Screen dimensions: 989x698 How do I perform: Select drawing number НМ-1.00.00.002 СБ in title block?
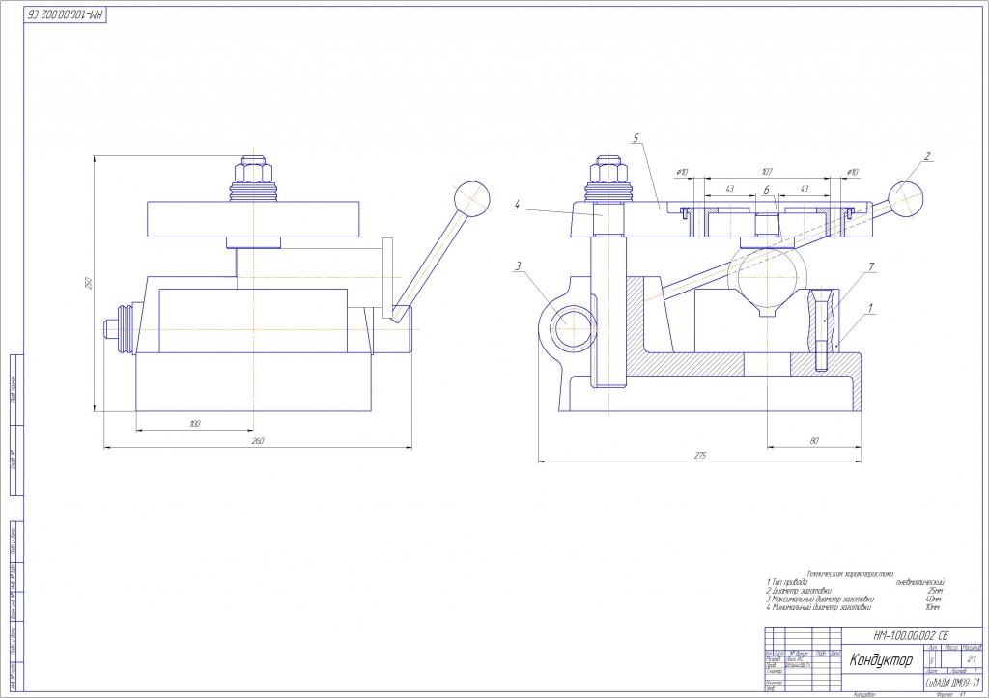(910, 635)
